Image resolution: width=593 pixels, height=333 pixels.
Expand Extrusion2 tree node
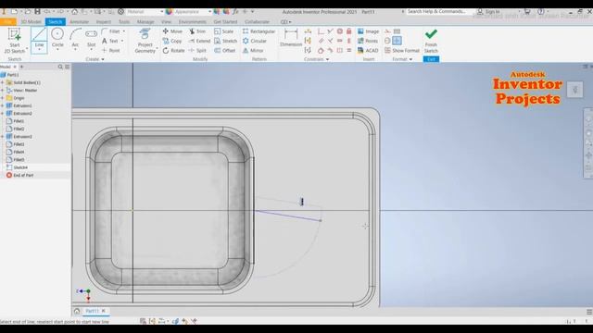3,113
